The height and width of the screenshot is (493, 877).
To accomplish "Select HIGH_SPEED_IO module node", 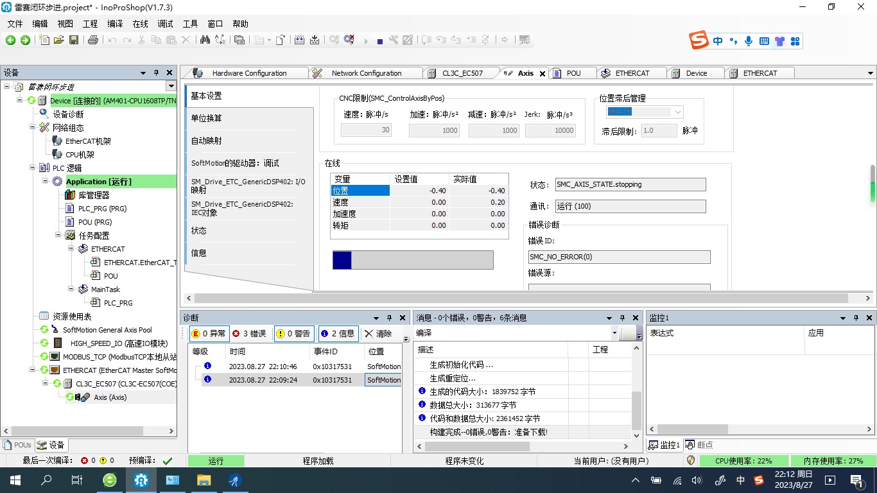I will [x=119, y=343].
